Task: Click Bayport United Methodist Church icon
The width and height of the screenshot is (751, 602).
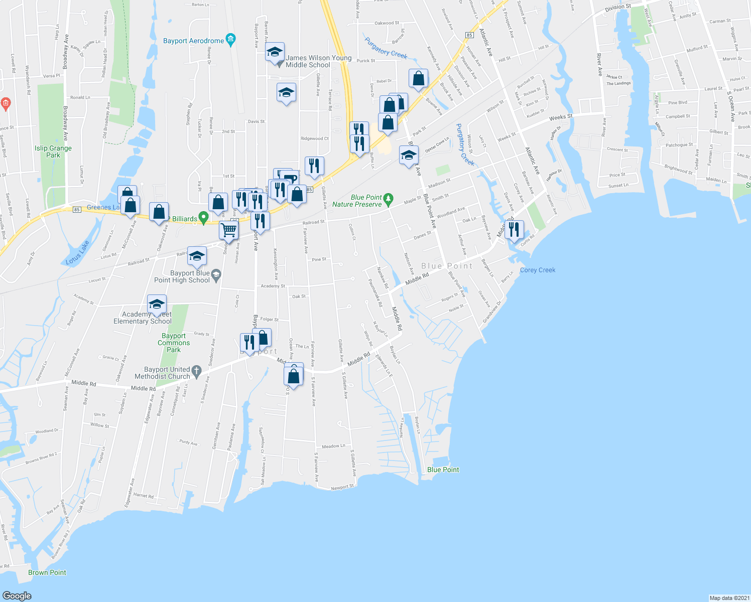Action: pyautogui.click(x=196, y=372)
